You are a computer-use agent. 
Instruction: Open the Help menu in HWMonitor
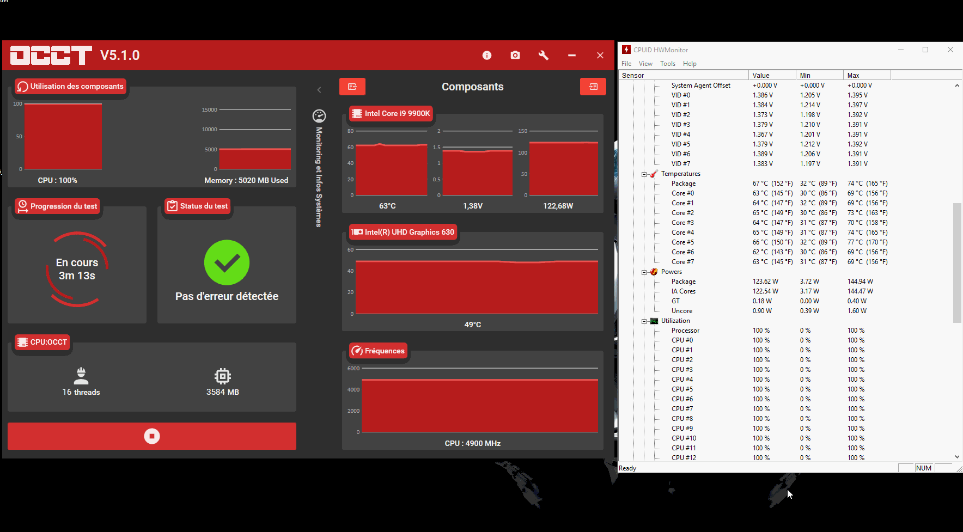coord(690,64)
